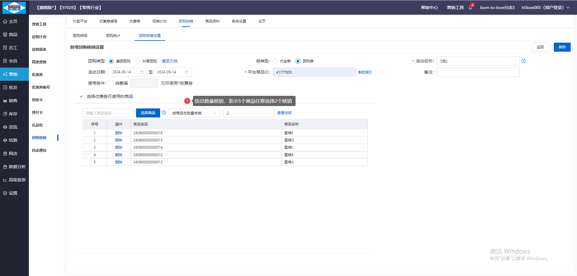577x276 pixels.
Task: Click help icon next to 活动名称 field
Action: click(523, 61)
